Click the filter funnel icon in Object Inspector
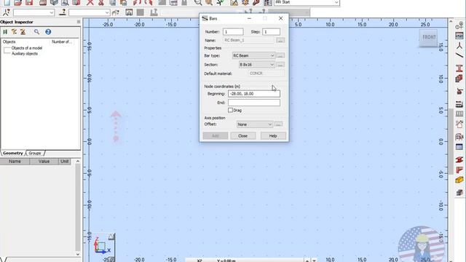This screenshot has height=262, width=466. [14, 32]
